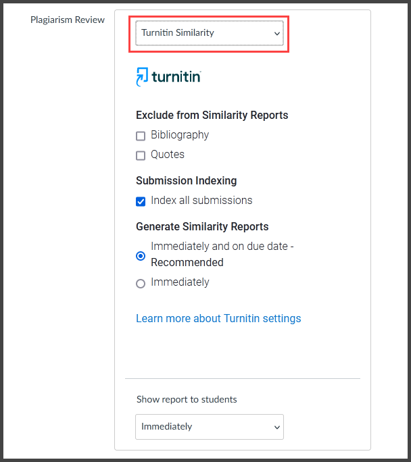Image resolution: width=411 pixels, height=462 pixels.
Task: Click the Plagiarism Review label
Action: [68, 20]
